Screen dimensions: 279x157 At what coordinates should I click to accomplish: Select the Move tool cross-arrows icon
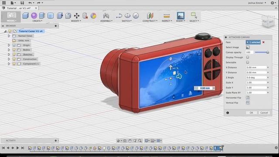77,16
